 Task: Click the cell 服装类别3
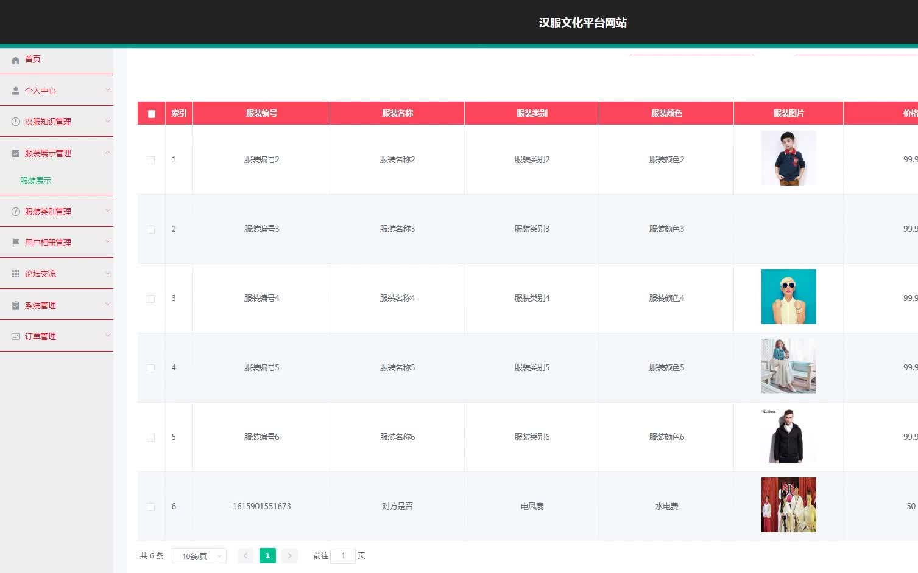click(x=532, y=229)
